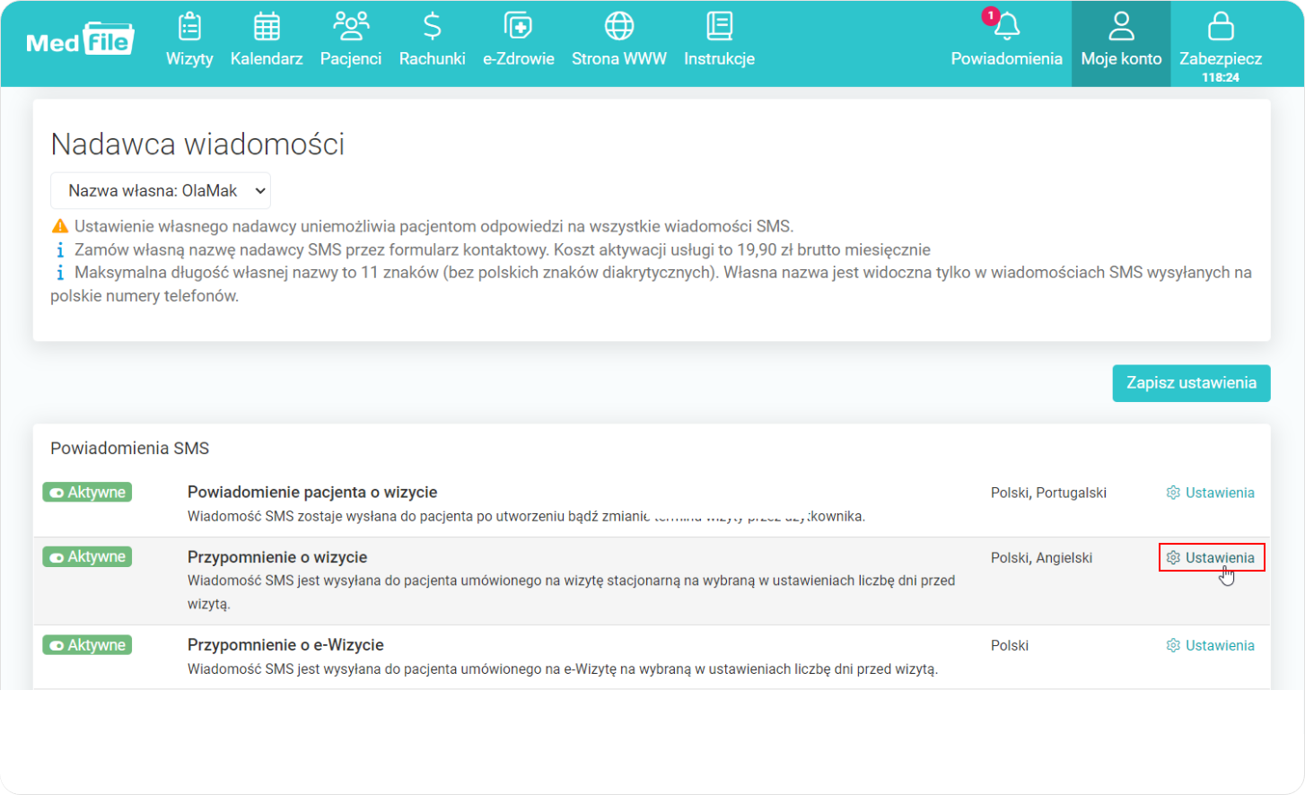The height and width of the screenshot is (795, 1305).
Task: Open Strona WWW globe icon
Action: (619, 26)
